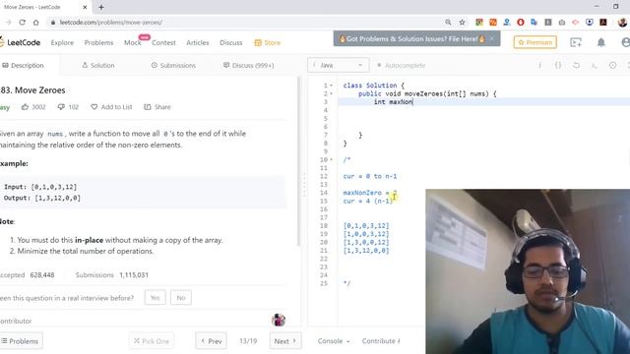Open a new browser tab
The image size is (630, 354).
pyautogui.click(x=100, y=7)
